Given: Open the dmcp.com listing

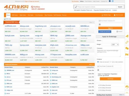Looking at the screenshot, I should (24, 26).
